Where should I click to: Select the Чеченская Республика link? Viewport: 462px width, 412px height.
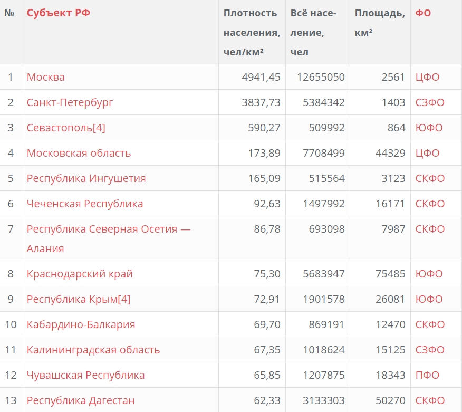(84, 204)
